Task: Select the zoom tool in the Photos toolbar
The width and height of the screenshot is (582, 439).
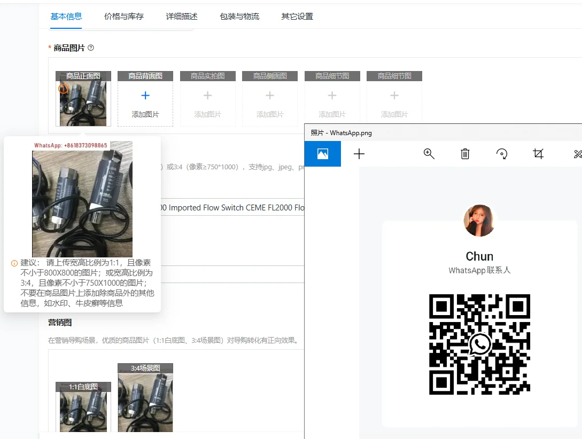Action: 429,154
